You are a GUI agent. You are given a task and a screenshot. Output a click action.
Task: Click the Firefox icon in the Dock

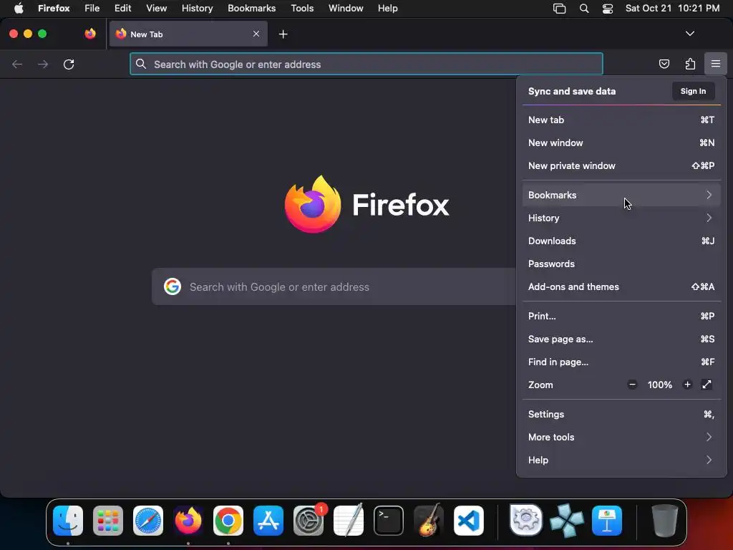click(x=188, y=521)
